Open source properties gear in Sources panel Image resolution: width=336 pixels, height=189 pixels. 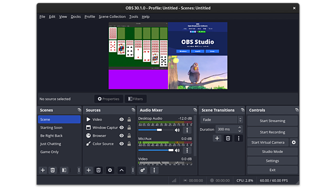109,170
